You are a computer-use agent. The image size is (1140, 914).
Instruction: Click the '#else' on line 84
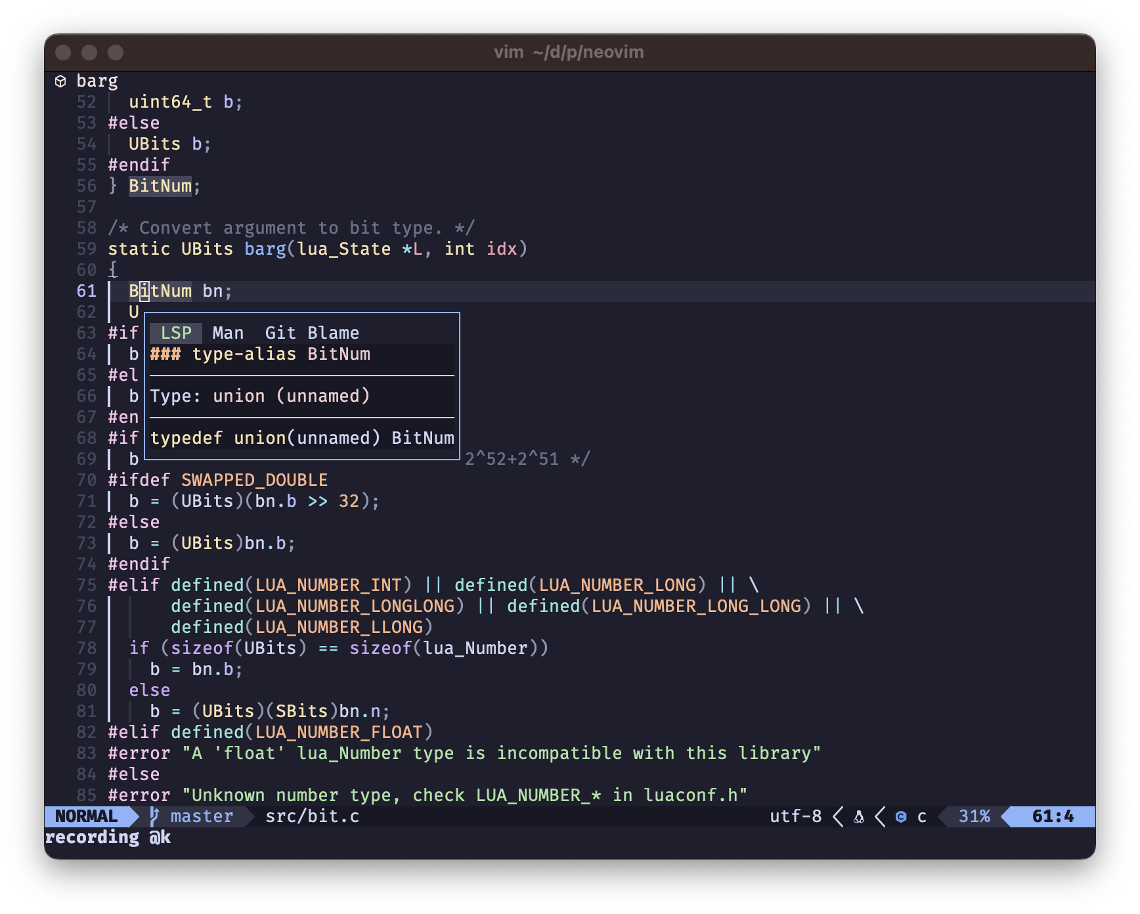tap(134, 774)
